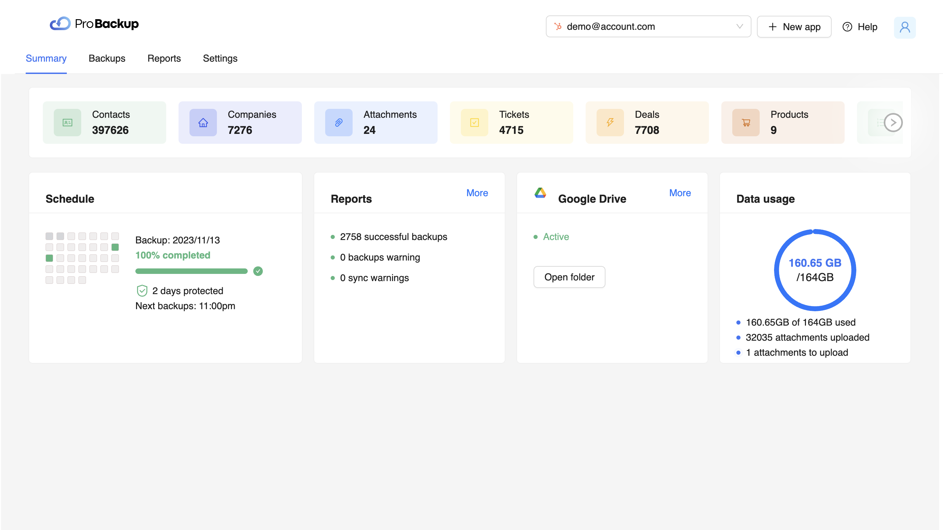The width and height of the screenshot is (943, 530).
Task: Switch to the Backups tab
Action: pos(107,59)
